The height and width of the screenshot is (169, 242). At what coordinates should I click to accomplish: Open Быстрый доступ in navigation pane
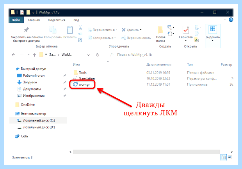click(34, 69)
